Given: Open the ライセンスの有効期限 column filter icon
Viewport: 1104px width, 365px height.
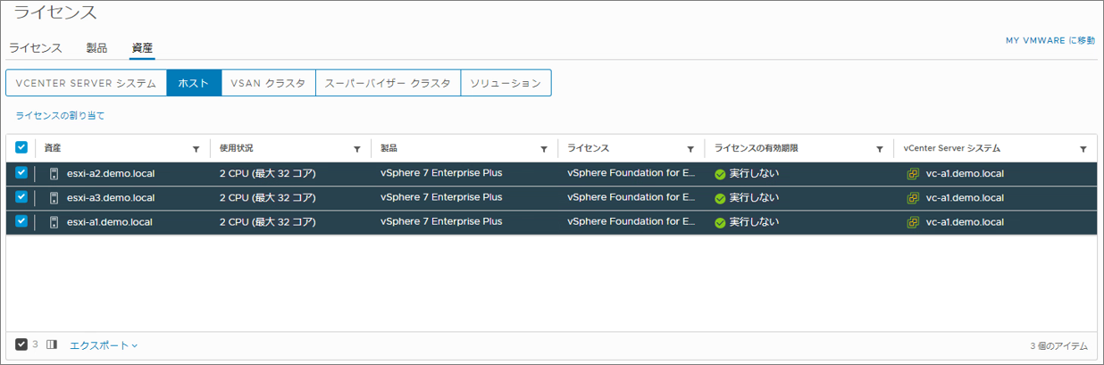Looking at the screenshot, I should click(880, 149).
